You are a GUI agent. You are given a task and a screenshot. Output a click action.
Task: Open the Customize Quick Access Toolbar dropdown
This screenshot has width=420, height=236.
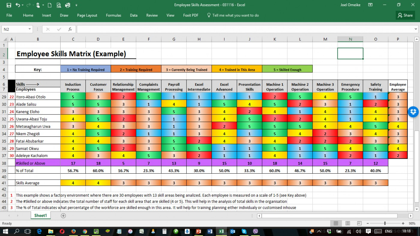click(x=76, y=5)
